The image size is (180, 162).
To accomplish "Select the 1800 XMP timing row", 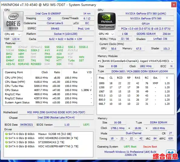I will click(x=135, y=83).
